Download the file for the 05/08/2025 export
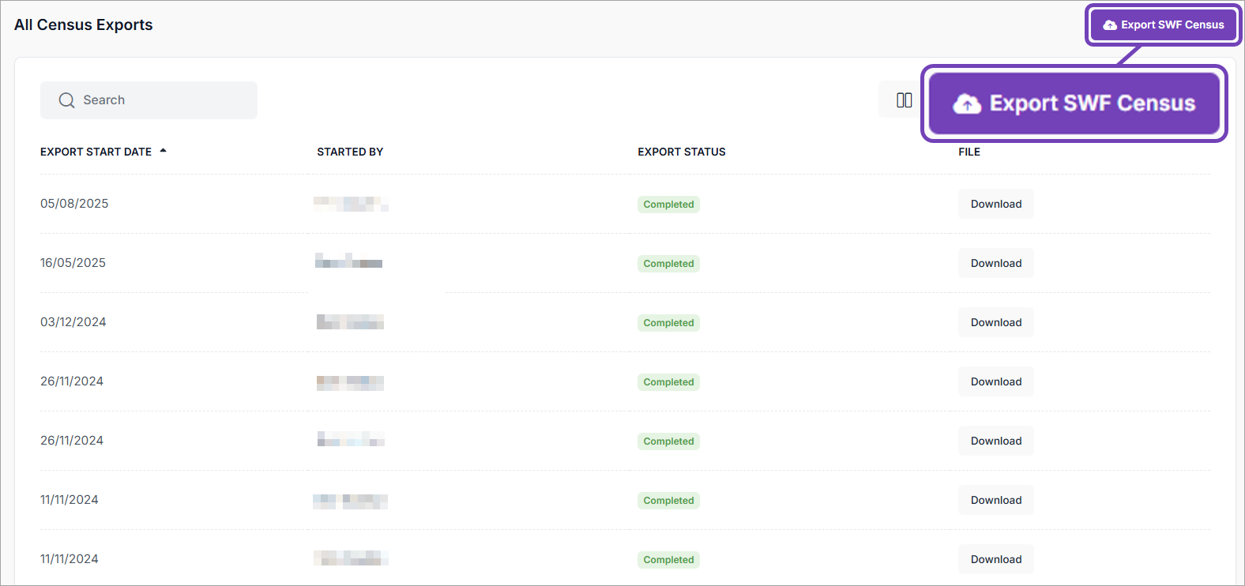This screenshot has width=1245, height=586. click(x=995, y=204)
